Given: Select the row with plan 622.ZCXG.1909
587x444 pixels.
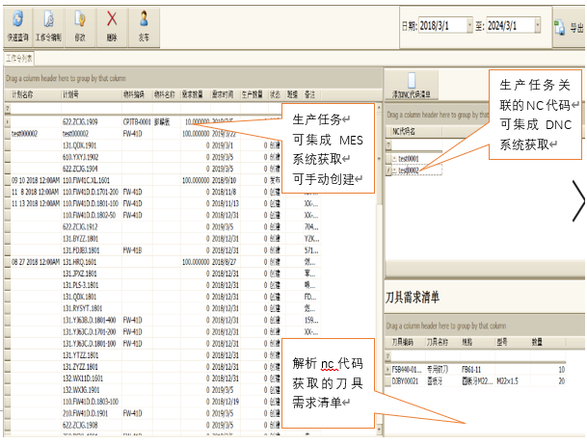Looking at the screenshot, I should click(x=81, y=123).
